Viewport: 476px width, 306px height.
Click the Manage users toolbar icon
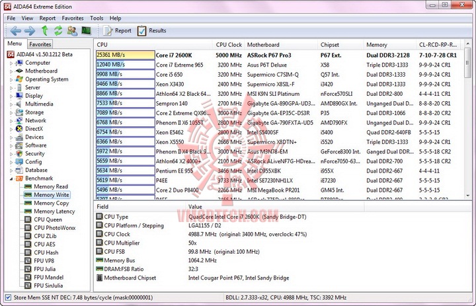pos(72,30)
